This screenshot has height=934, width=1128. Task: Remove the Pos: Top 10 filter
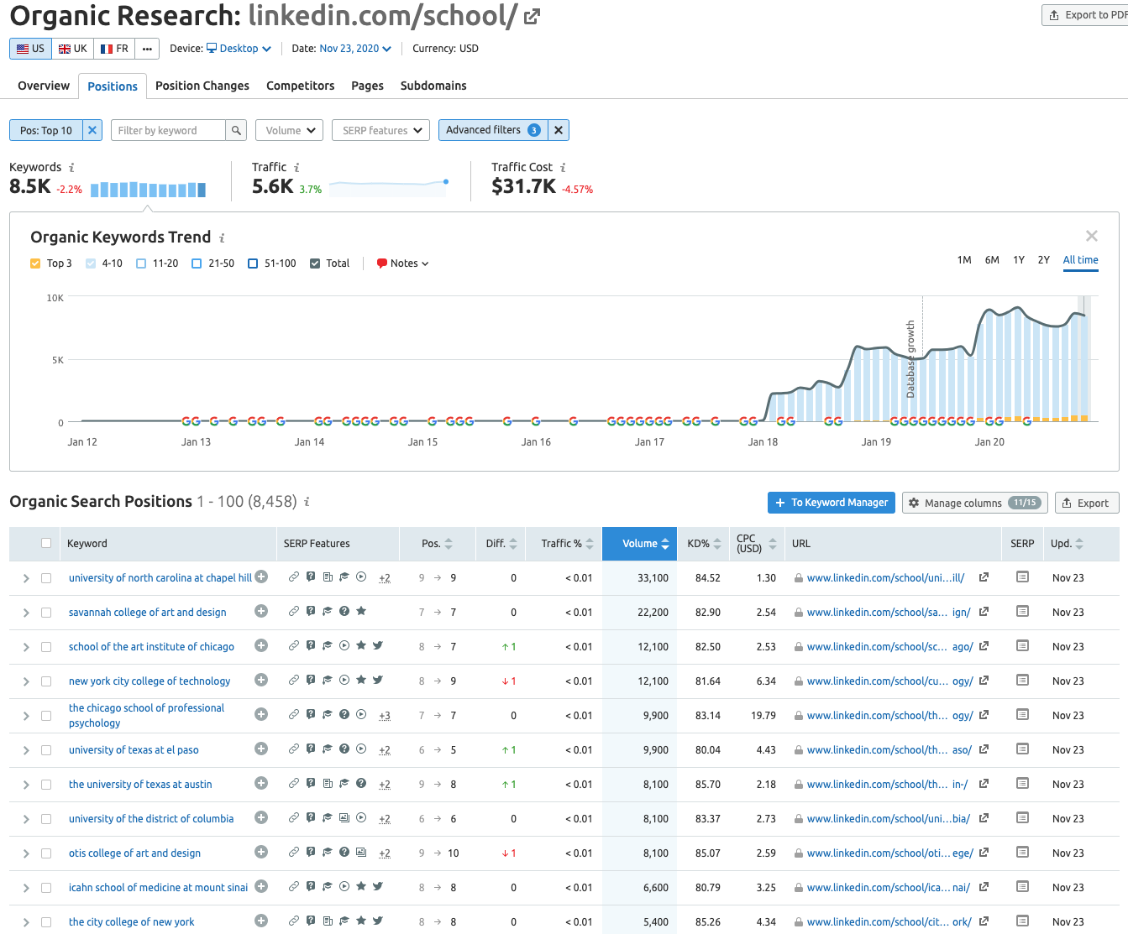(x=92, y=130)
